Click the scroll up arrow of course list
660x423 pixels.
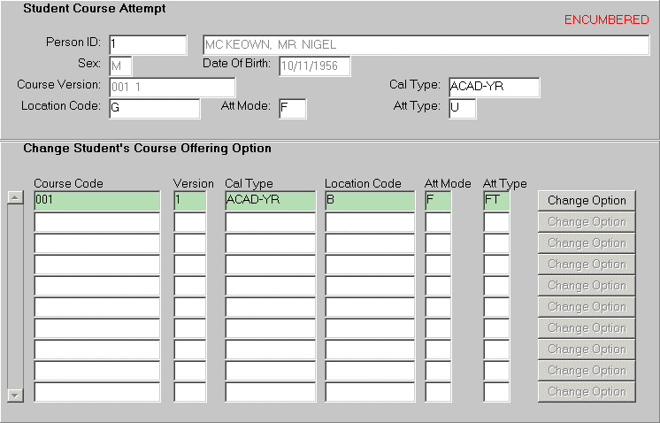15,197
